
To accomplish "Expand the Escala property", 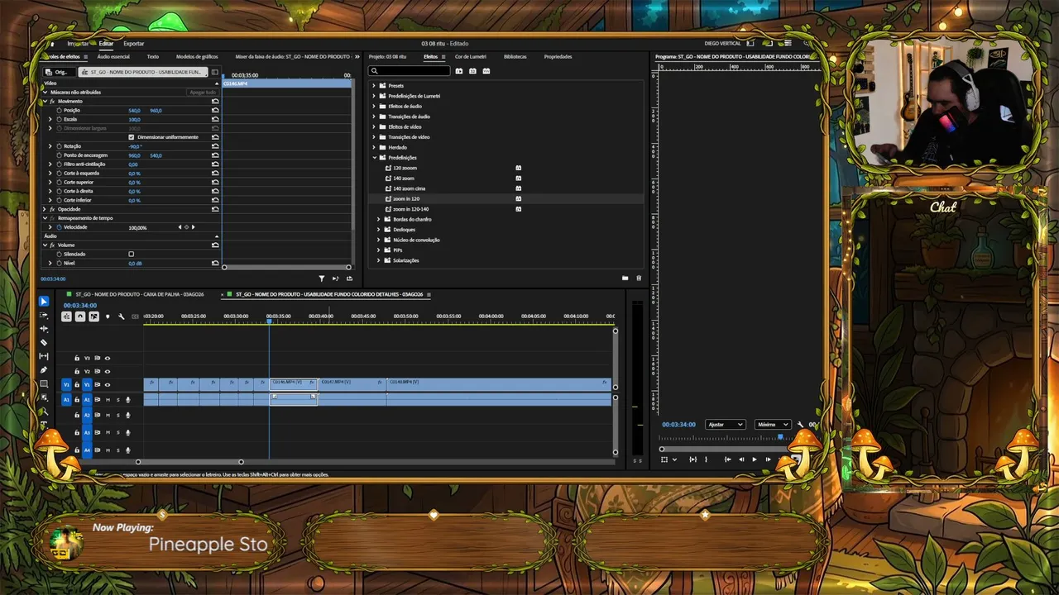I will tap(50, 119).
